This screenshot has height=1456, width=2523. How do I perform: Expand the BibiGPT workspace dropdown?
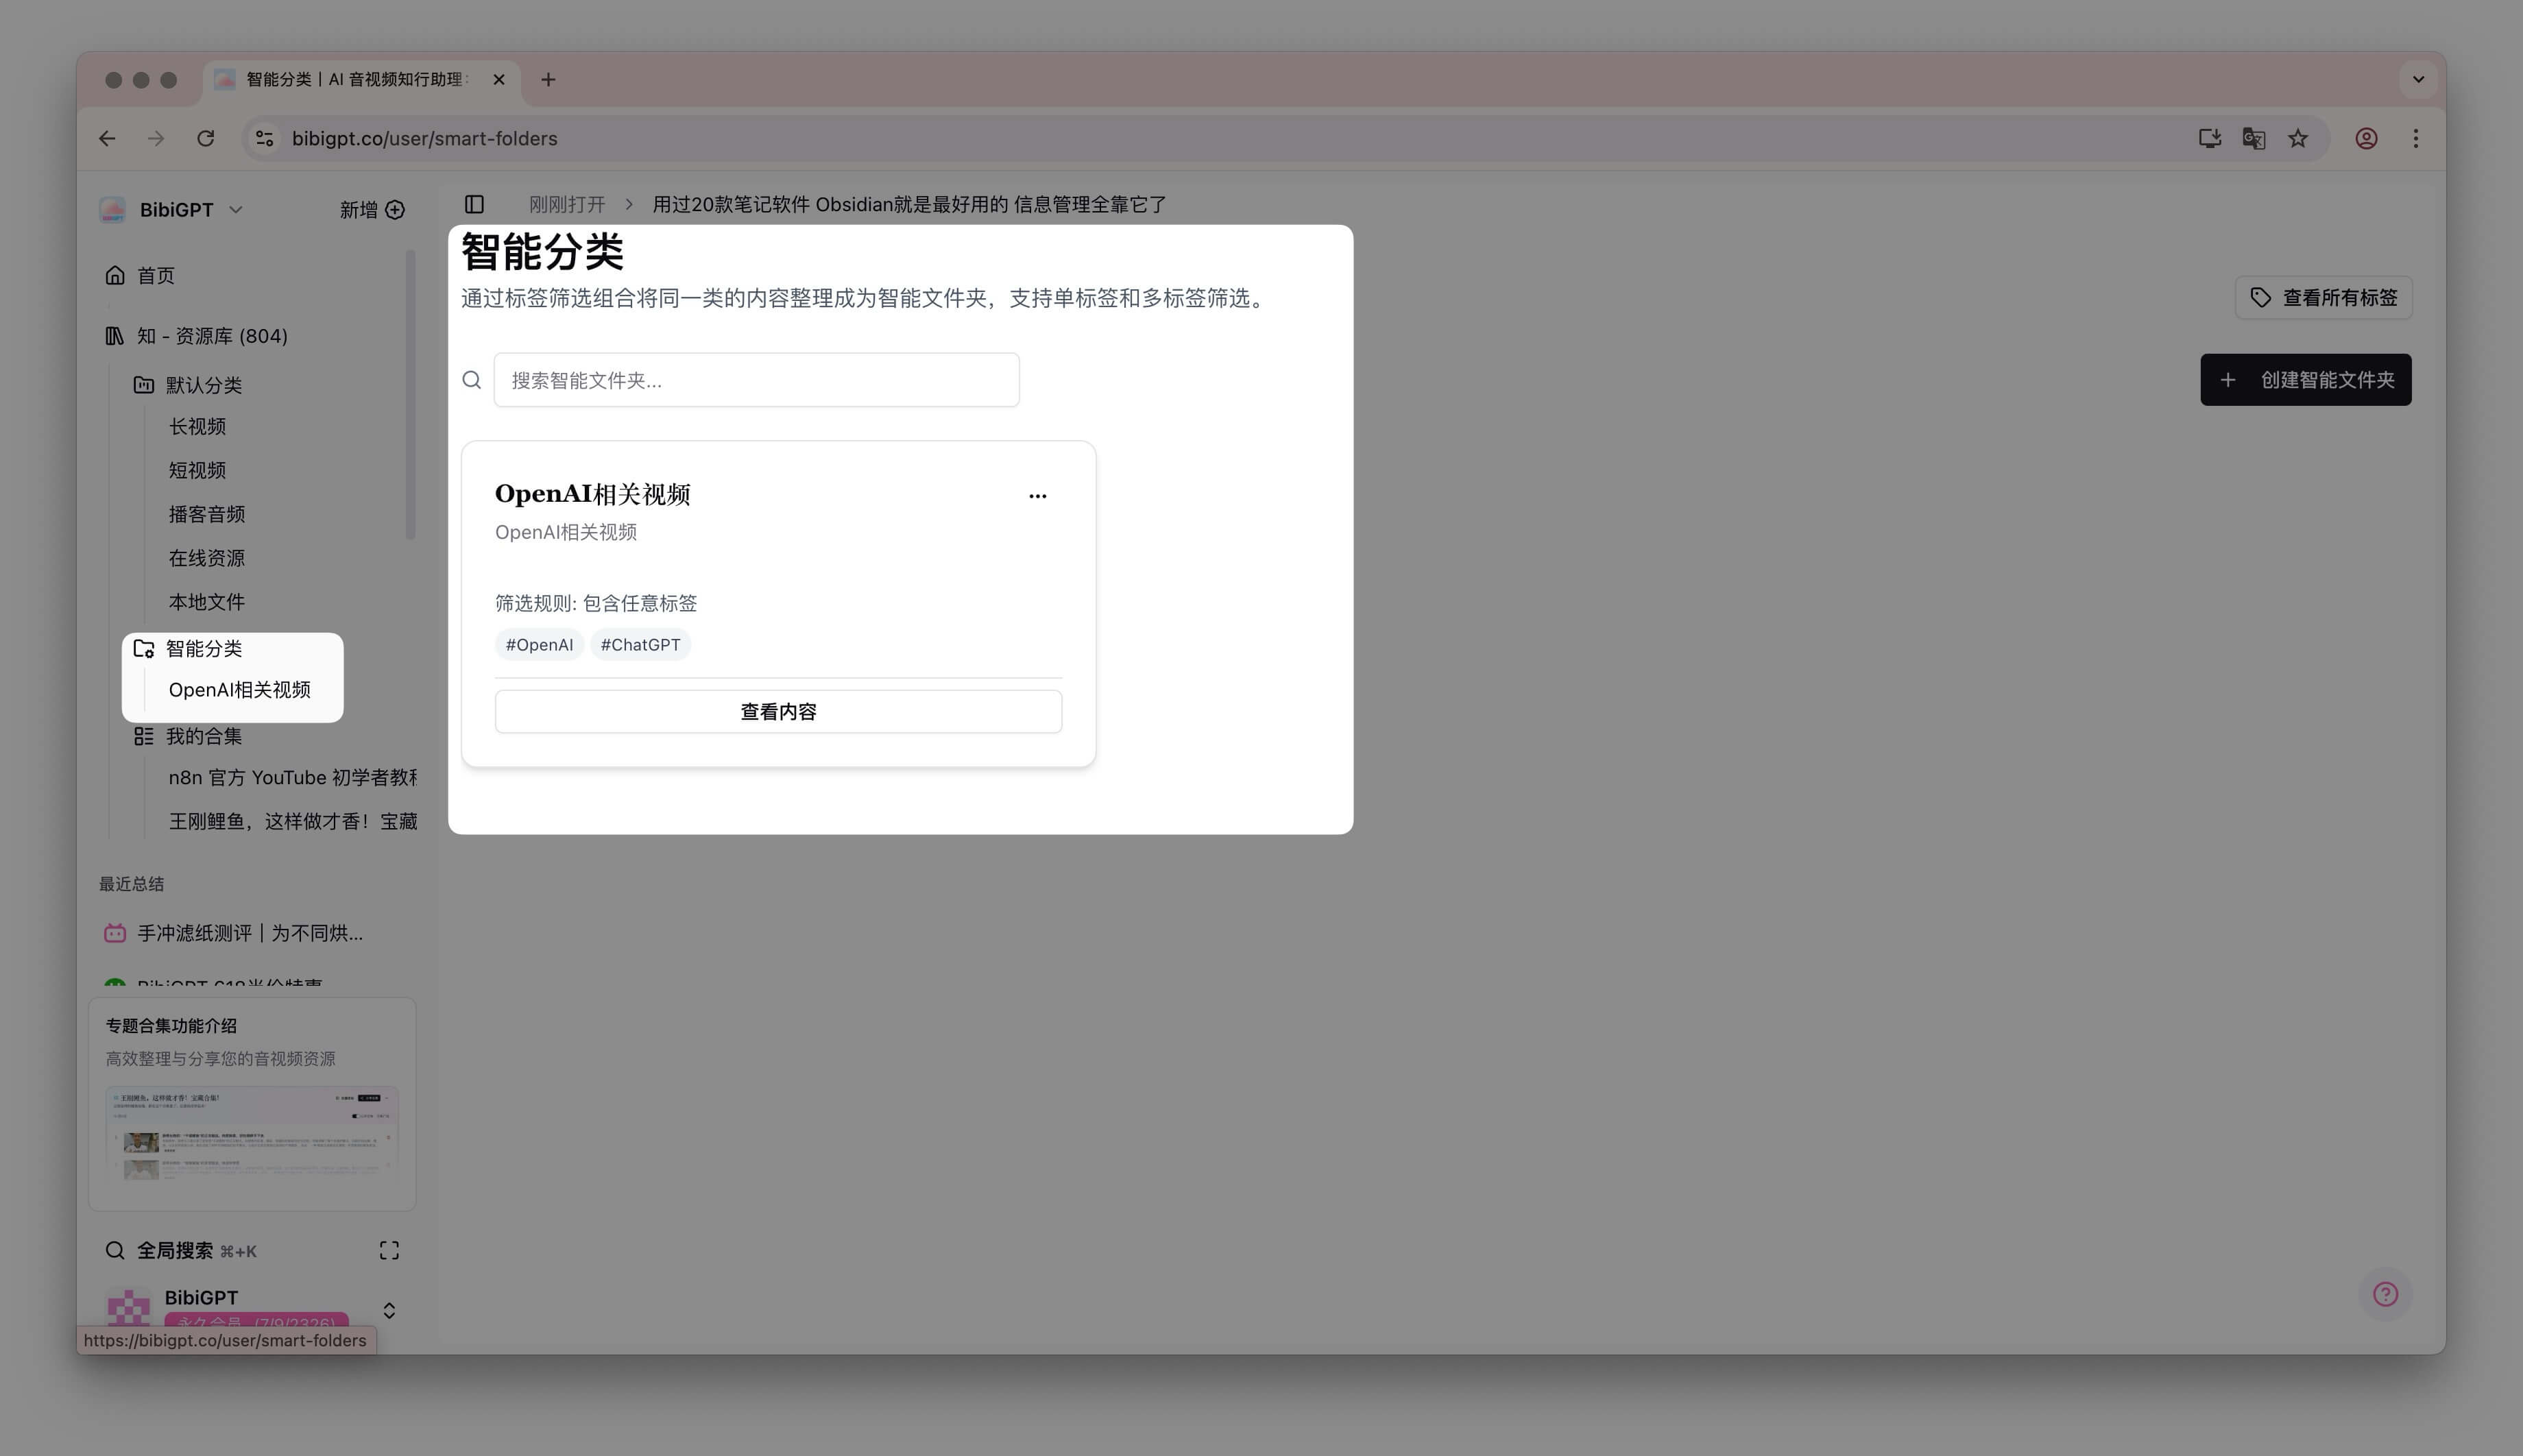click(236, 210)
